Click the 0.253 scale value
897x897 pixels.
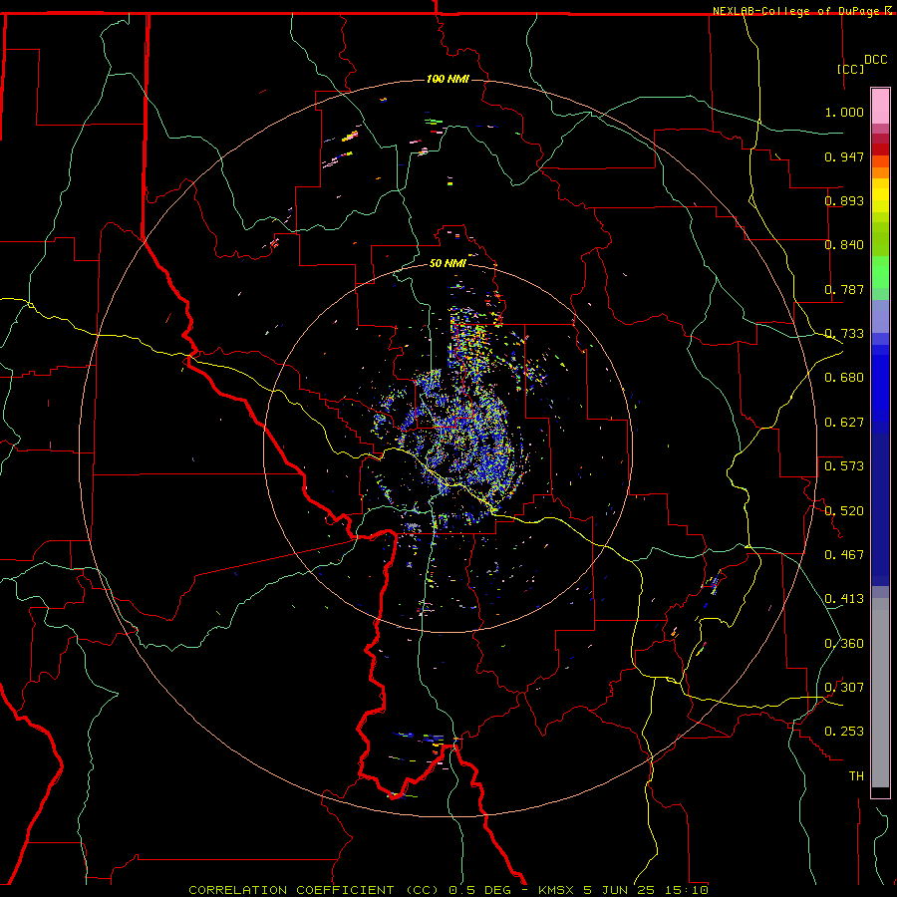coord(844,732)
